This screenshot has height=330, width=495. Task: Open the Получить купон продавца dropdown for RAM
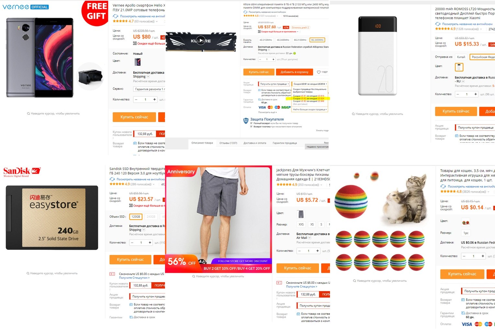click(274, 84)
